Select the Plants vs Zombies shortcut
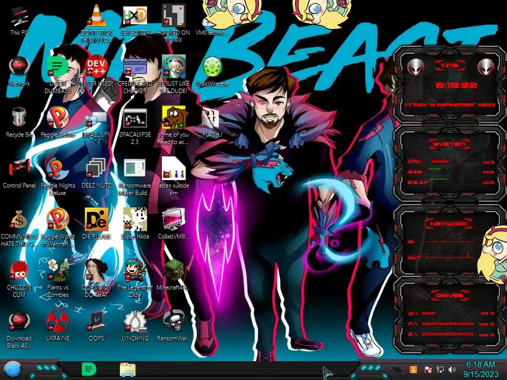The height and width of the screenshot is (380, 507). [x=57, y=279]
